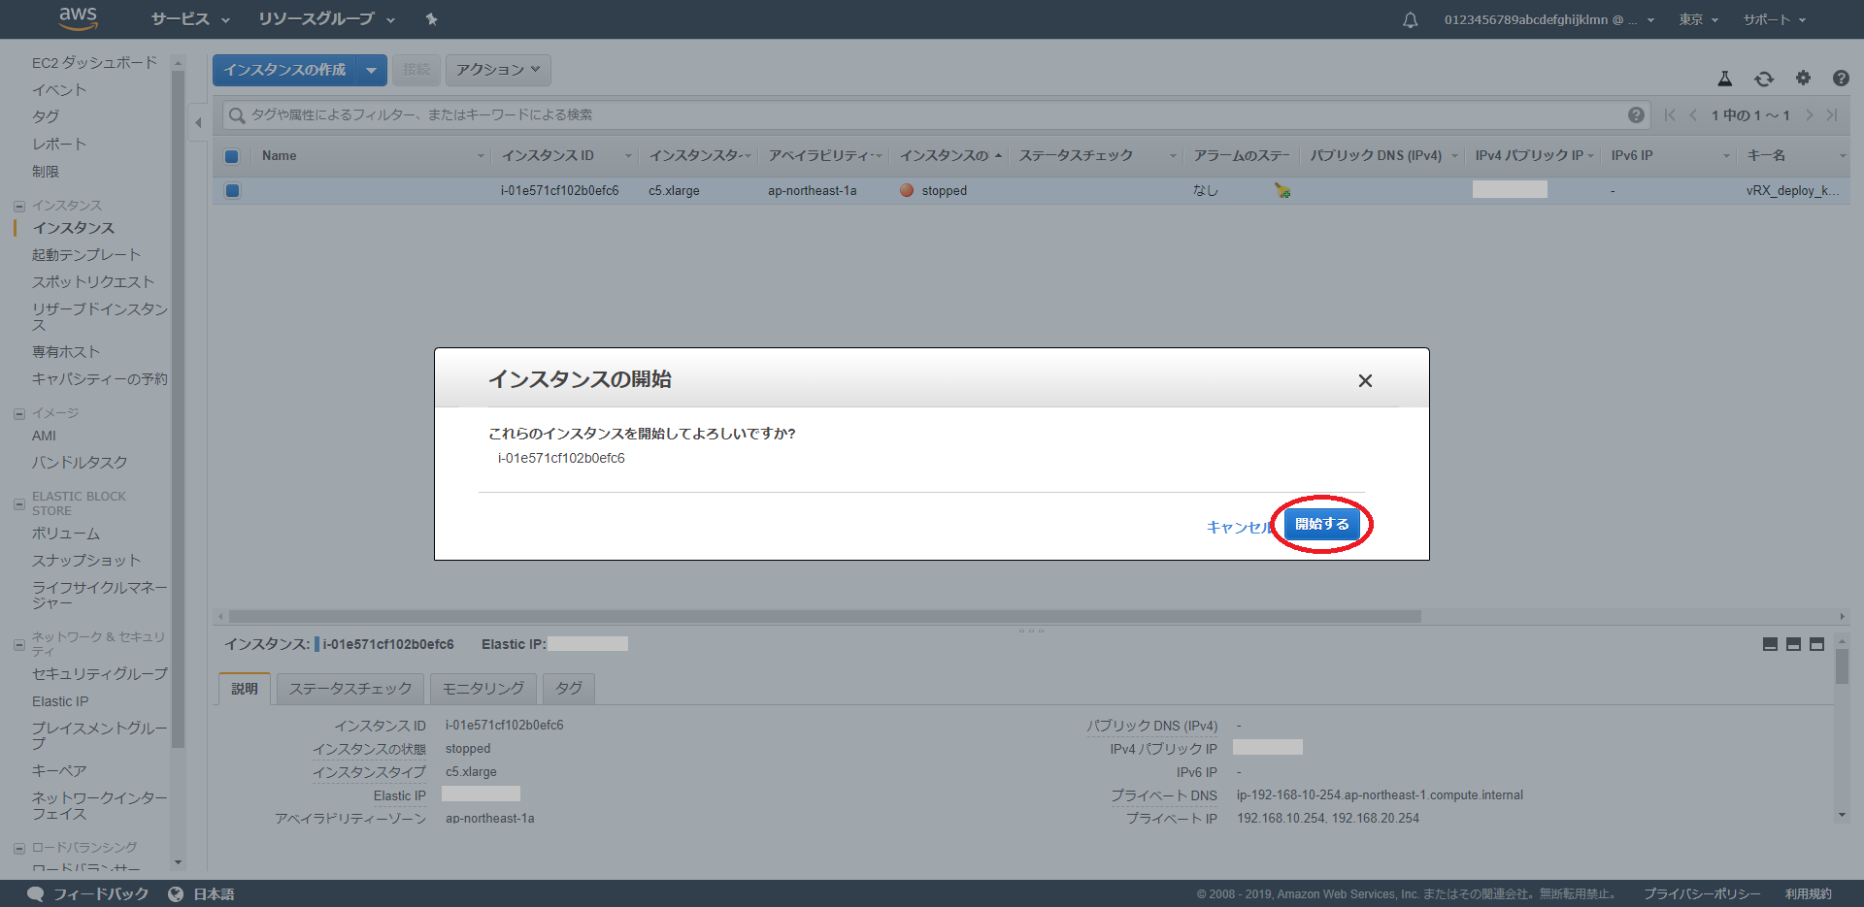
Task: Toggle checkbox for instance i-01e571cf102b0efc6
Action: tap(232, 191)
